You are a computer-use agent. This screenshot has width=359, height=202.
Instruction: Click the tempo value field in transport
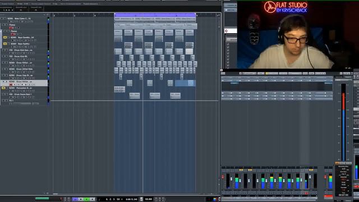148,199
